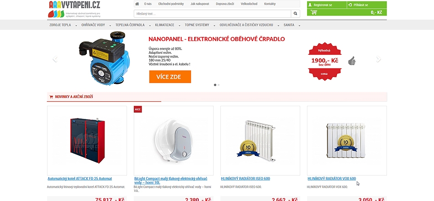Click the orange VÍCE ZDE button

coord(170,77)
